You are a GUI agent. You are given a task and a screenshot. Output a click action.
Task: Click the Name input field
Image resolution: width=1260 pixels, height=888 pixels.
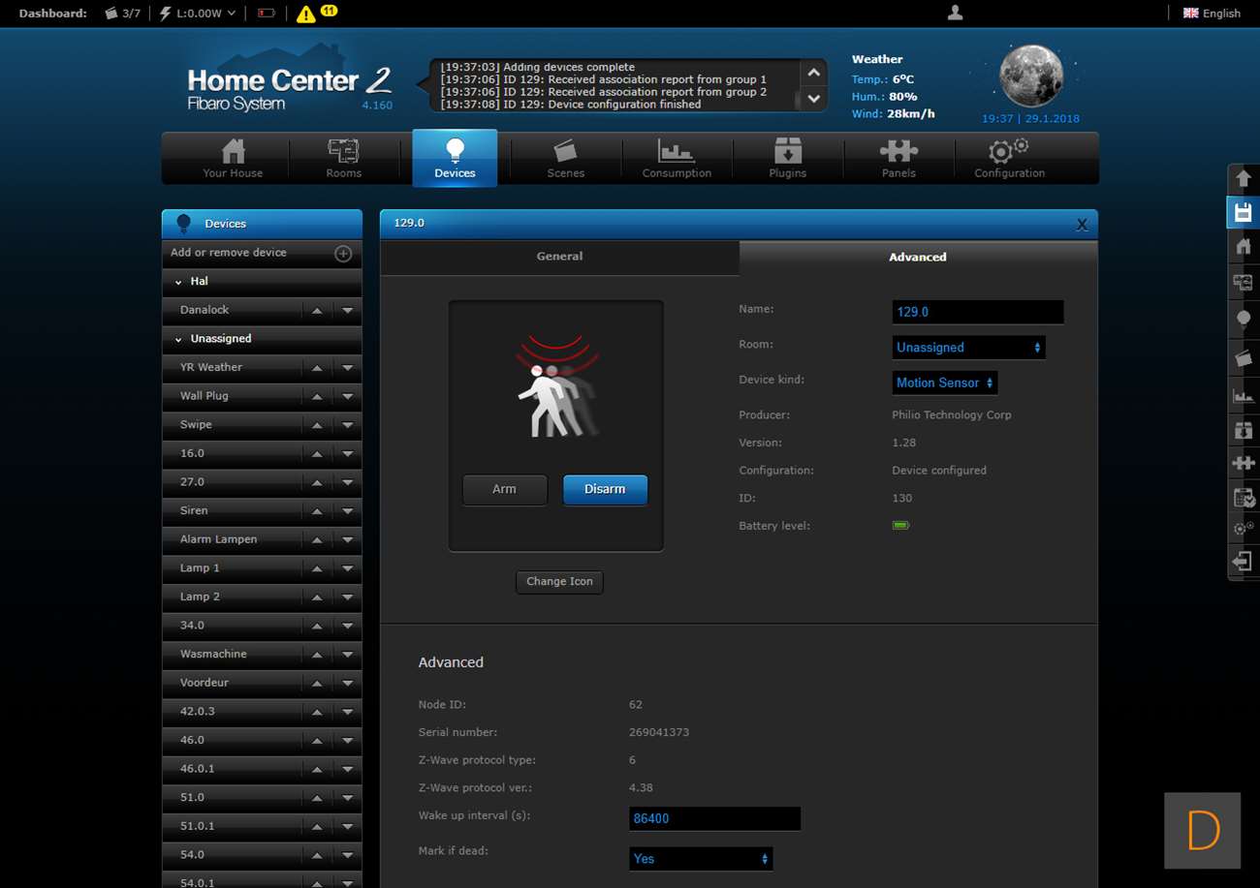pos(977,312)
